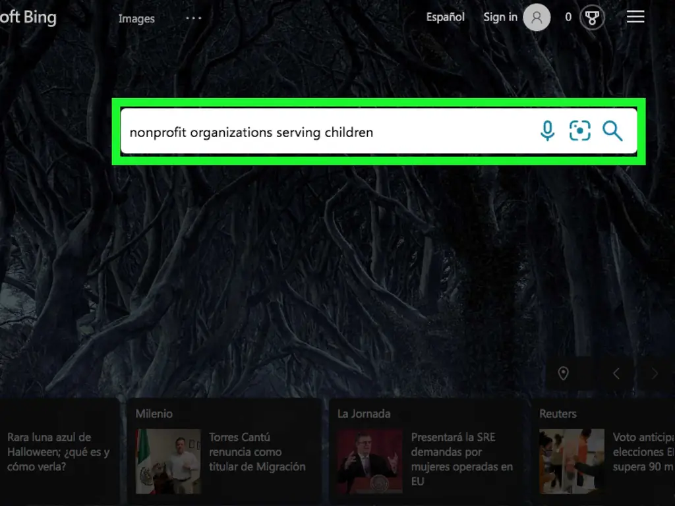
Task: Click the magnifying glass search icon
Action: pyautogui.click(x=612, y=131)
